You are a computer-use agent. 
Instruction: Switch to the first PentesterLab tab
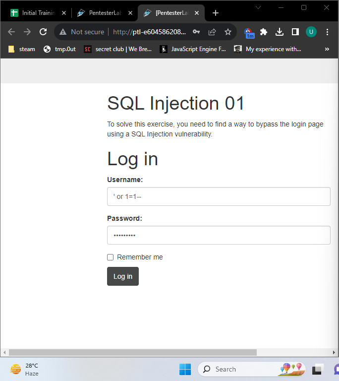(x=105, y=13)
